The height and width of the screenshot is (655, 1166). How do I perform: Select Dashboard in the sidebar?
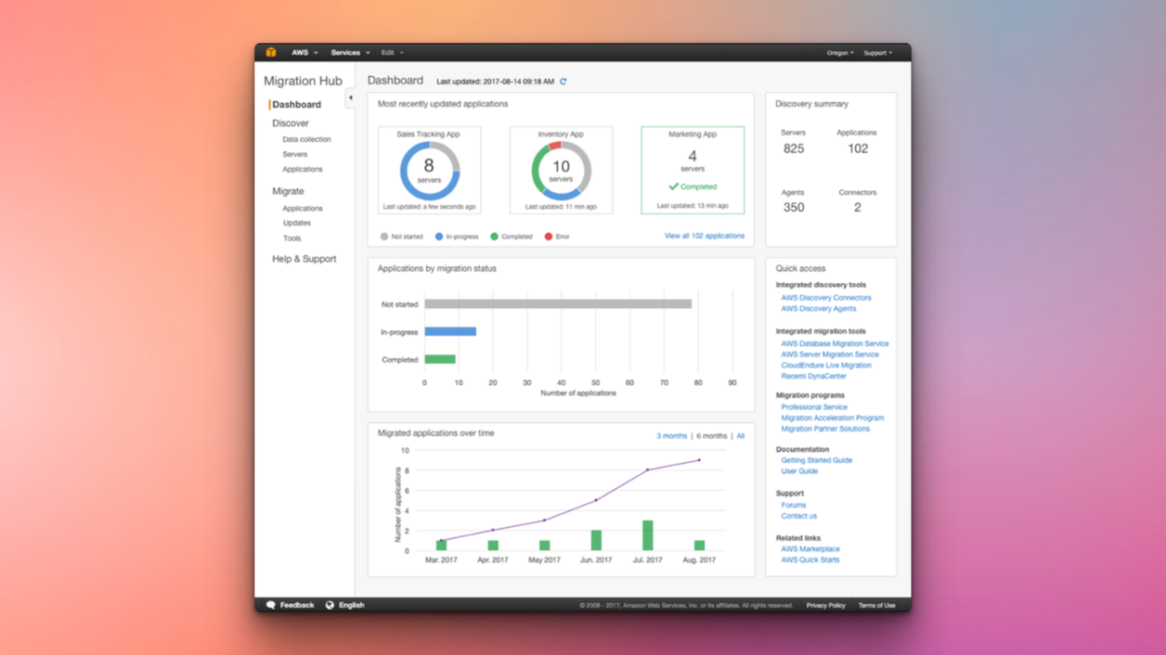coord(294,104)
